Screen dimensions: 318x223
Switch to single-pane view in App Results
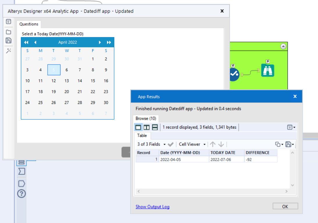tap(138, 127)
